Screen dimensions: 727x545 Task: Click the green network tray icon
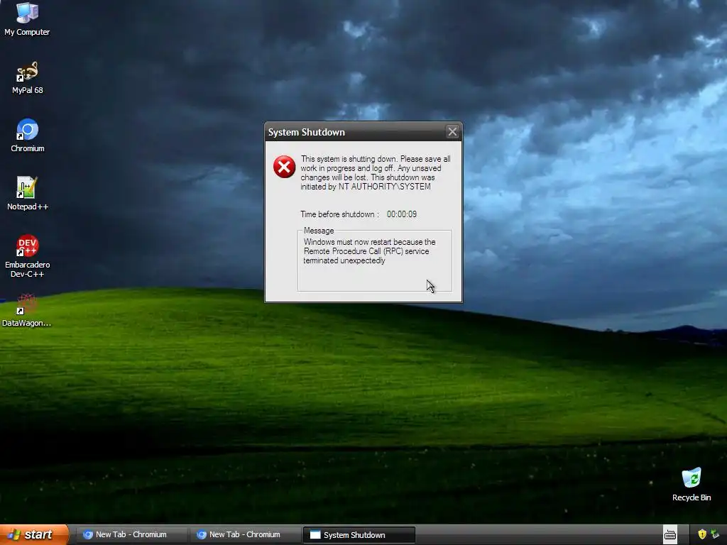tap(716, 534)
